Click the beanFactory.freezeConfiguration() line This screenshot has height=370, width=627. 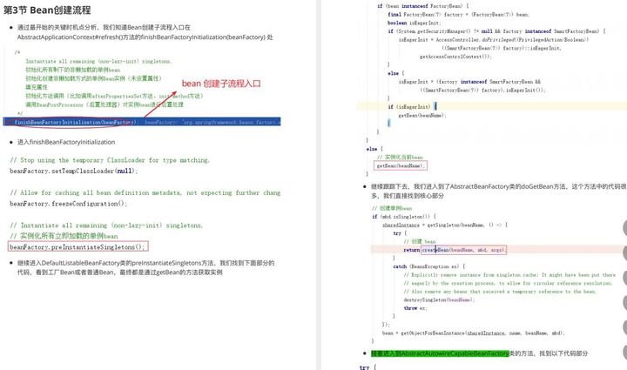69,204
